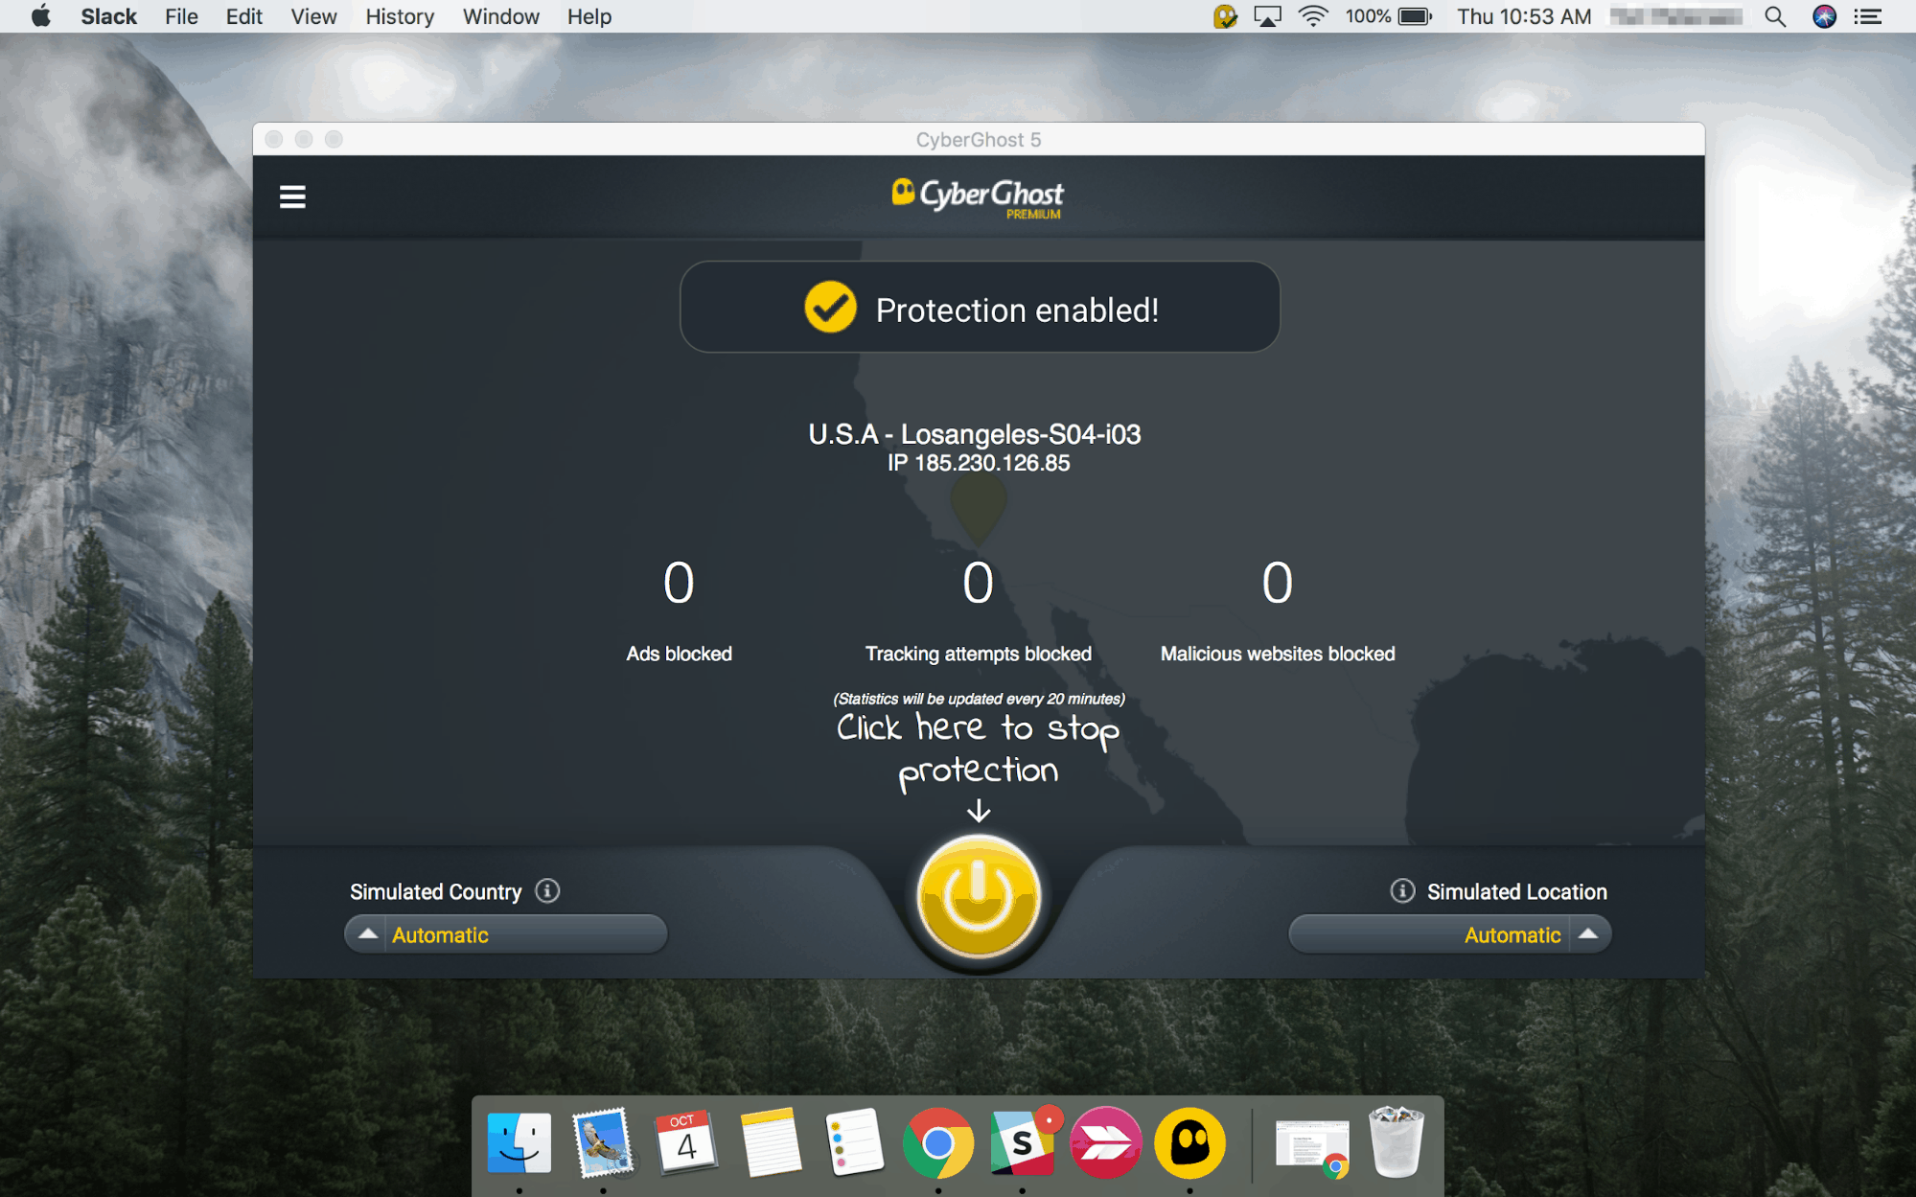The image size is (1916, 1197).
Task: Open the pink arrow app in Dock
Action: pyautogui.click(x=1106, y=1142)
